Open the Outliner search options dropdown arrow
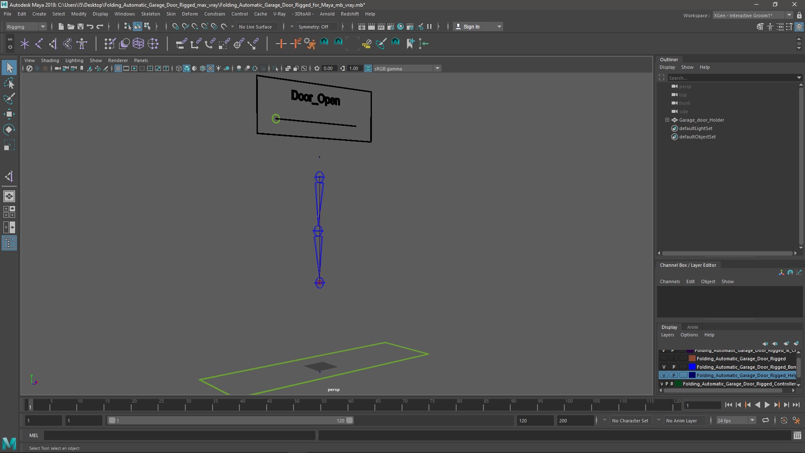805x453 pixels. click(x=799, y=78)
